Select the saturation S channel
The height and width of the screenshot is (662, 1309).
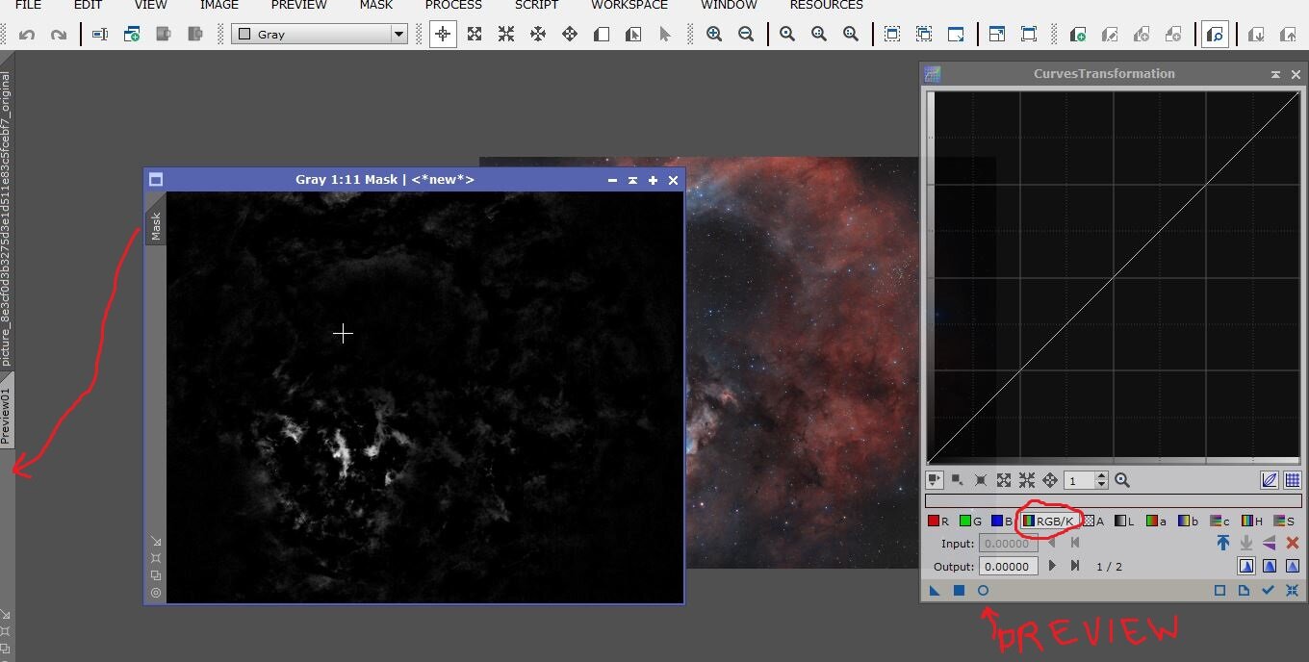pyautogui.click(x=1284, y=522)
